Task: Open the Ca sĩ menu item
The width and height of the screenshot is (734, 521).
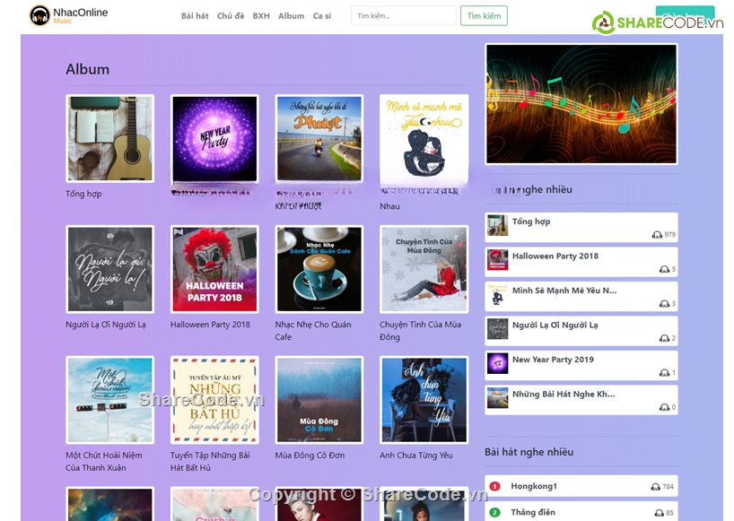Action: pyautogui.click(x=322, y=16)
